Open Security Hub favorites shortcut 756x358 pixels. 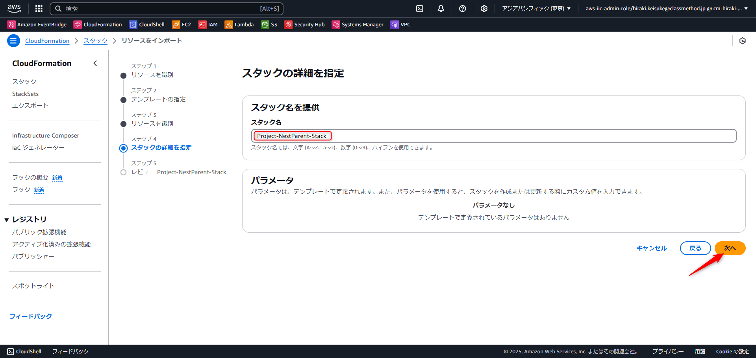pyautogui.click(x=304, y=24)
